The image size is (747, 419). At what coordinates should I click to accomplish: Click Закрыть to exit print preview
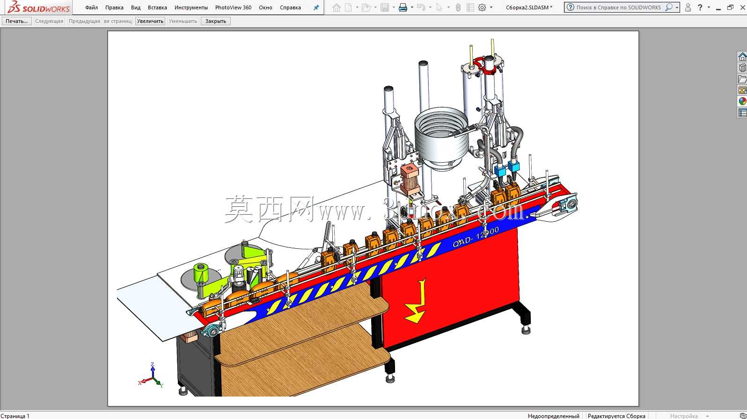216,21
